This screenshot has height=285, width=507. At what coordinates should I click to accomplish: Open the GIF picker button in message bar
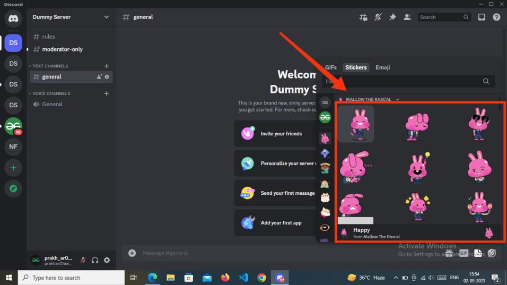(x=464, y=253)
